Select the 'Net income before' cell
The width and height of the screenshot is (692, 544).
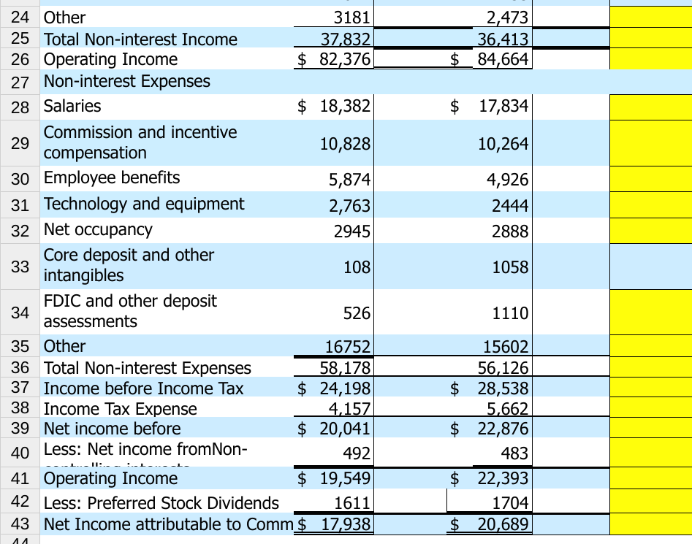[167, 428]
